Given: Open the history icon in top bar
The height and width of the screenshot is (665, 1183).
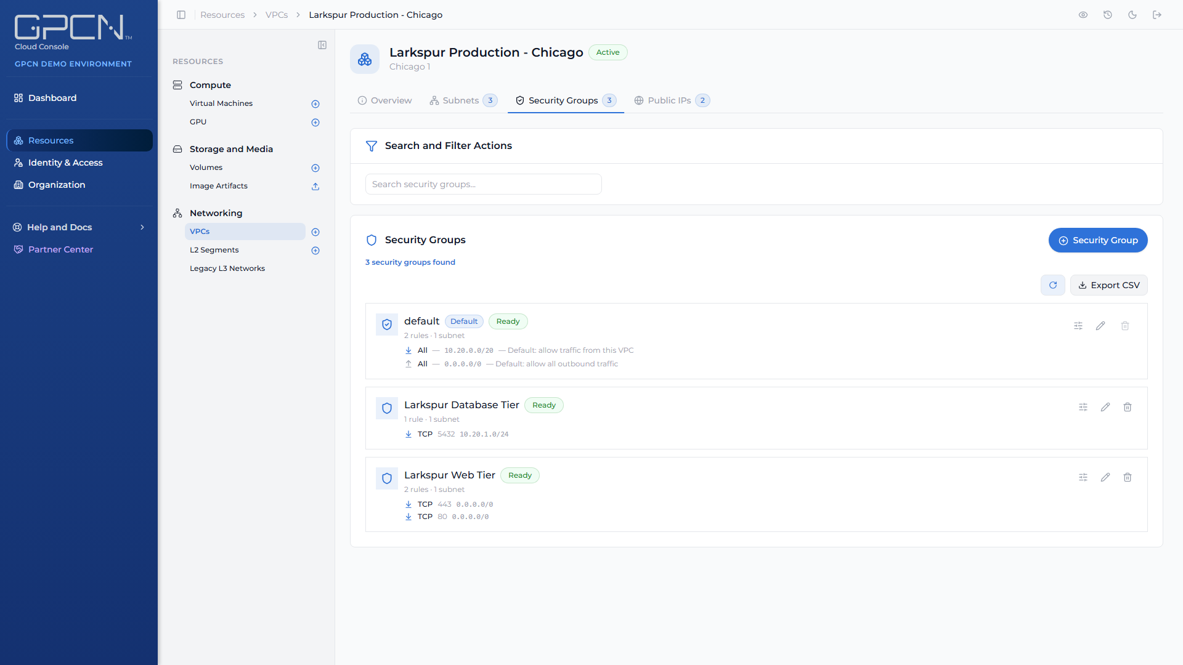Looking at the screenshot, I should click(1108, 15).
